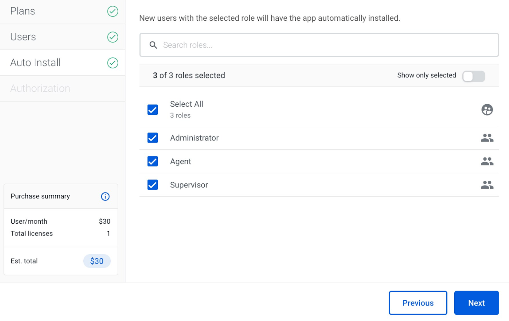Click the Supervisor role name

pos(189,185)
